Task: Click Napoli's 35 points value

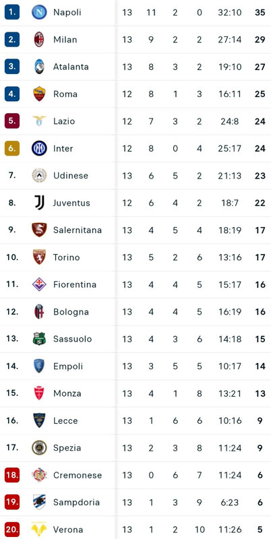Action: pyautogui.click(x=260, y=12)
